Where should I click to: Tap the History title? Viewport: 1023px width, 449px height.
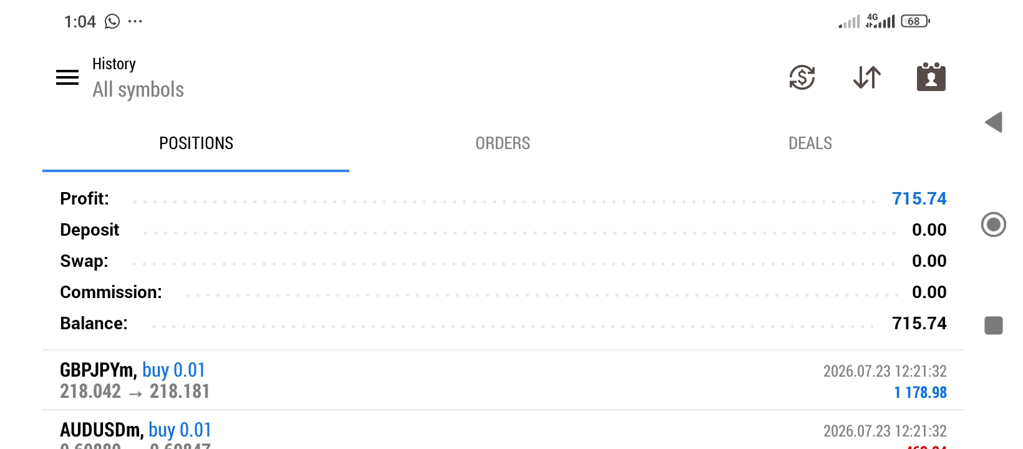(x=114, y=64)
